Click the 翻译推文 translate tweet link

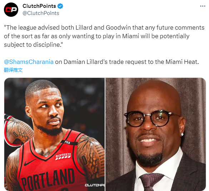13,70
